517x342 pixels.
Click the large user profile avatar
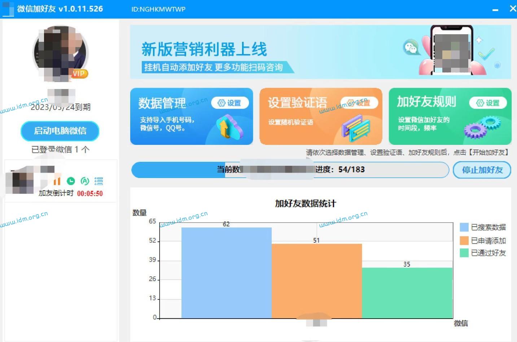coord(60,53)
